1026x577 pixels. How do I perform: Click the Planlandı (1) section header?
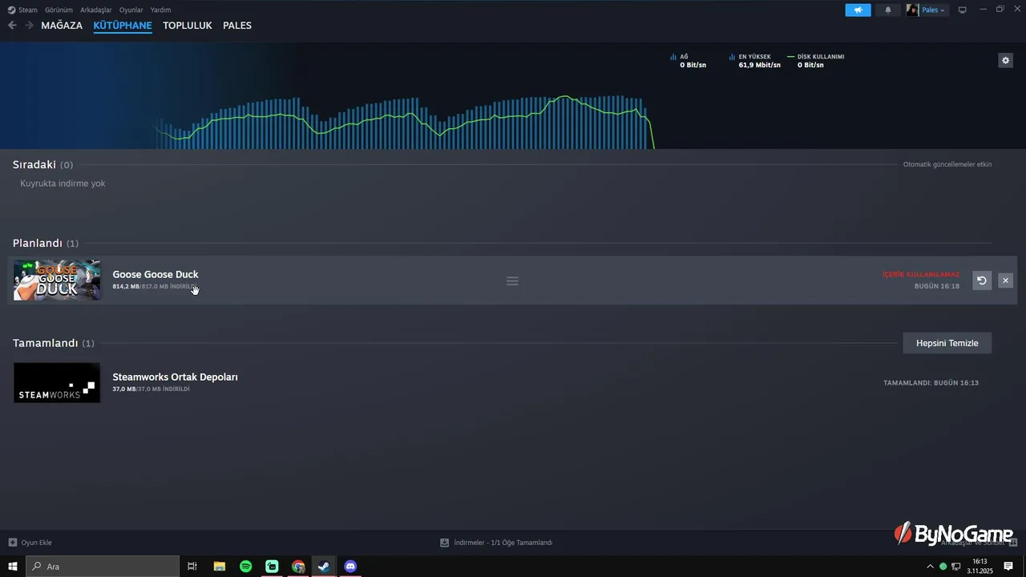pyautogui.click(x=46, y=243)
